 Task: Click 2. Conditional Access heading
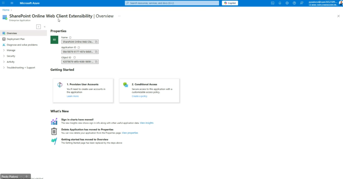144,84
